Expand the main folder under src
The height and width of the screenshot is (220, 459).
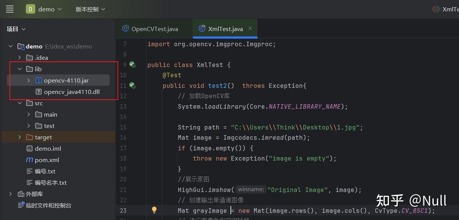coord(28,114)
